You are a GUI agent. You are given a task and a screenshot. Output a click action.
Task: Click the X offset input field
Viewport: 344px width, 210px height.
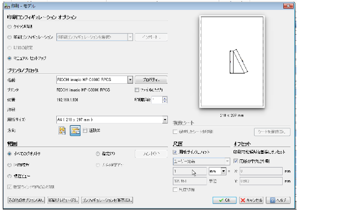coord(261,171)
